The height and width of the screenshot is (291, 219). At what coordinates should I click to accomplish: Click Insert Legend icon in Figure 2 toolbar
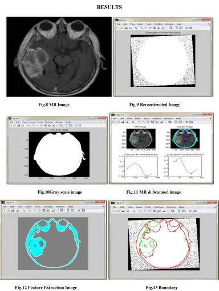pyautogui.click(x=70, y=125)
